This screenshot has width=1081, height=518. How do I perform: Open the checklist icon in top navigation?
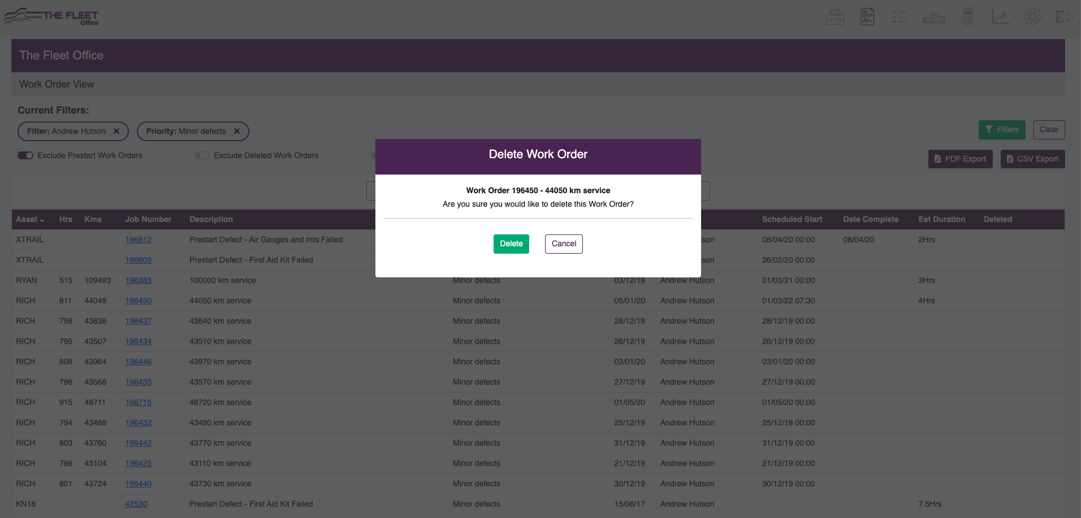[x=900, y=17]
